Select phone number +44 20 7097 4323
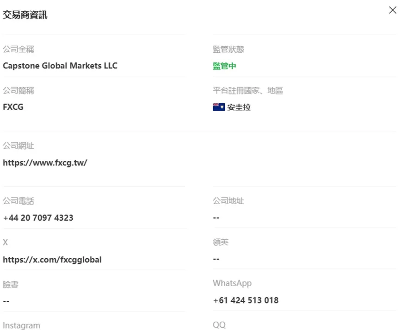Screen dimensions: 400x330 [x=38, y=218]
